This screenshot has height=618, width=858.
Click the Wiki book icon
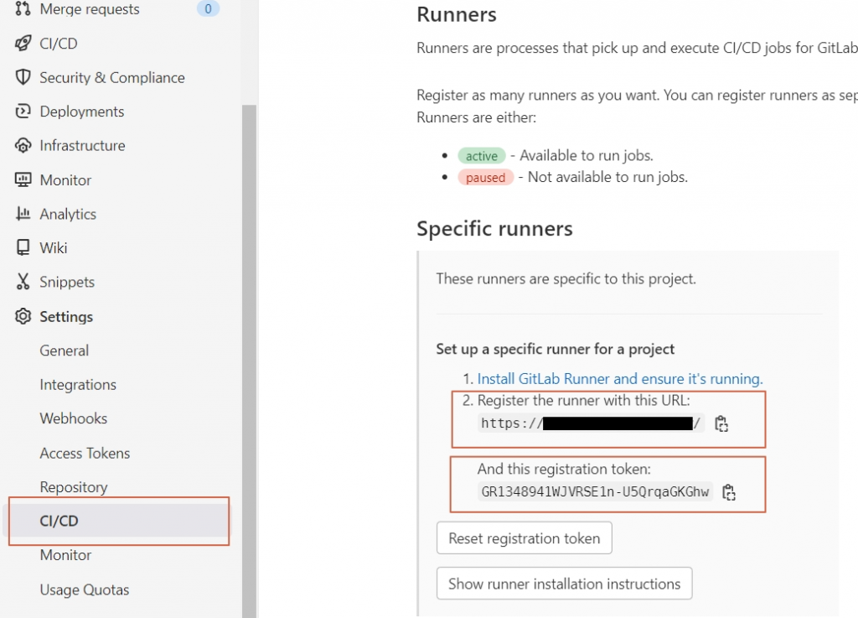23,247
